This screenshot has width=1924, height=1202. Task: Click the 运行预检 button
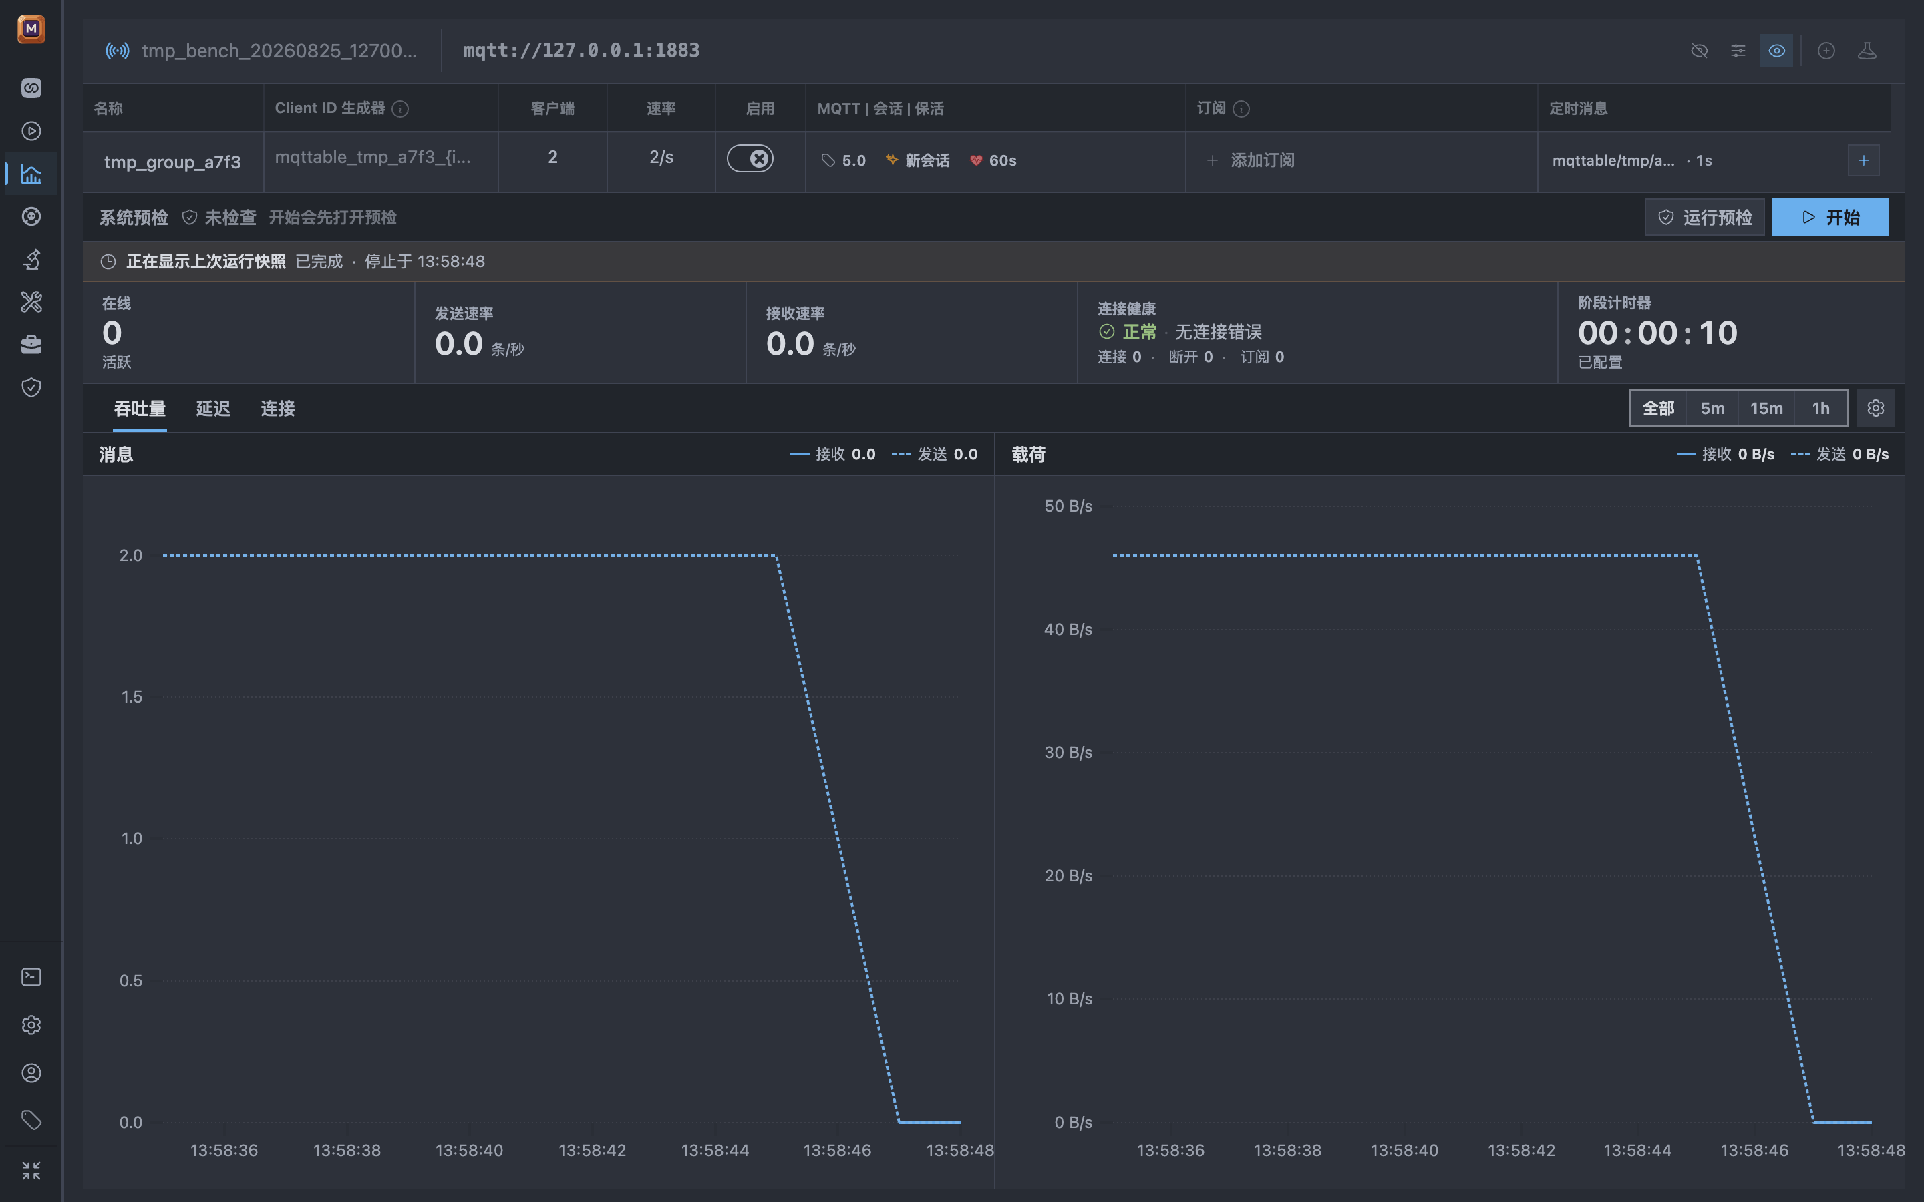(x=1705, y=217)
